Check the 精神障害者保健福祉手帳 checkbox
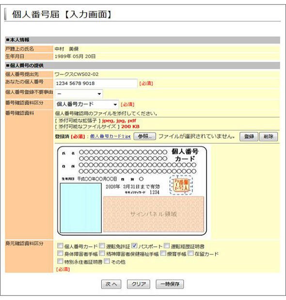Screen dimensions: 286x300 click(102, 253)
